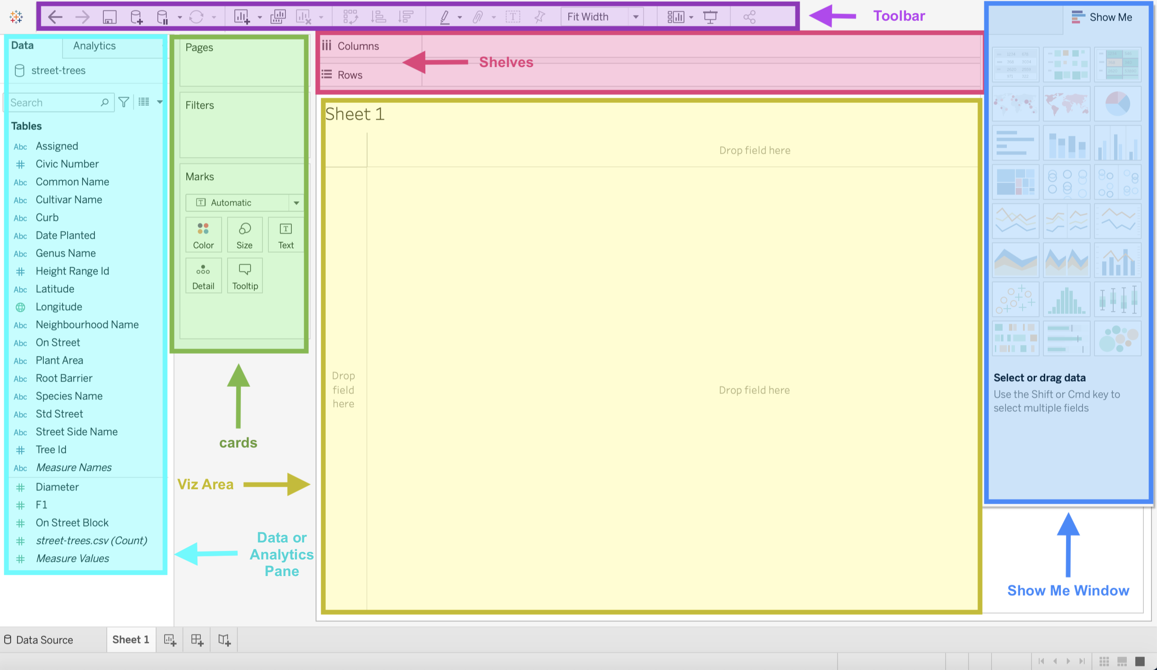Image resolution: width=1157 pixels, height=670 pixels.
Task: Toggle the Show/Hide Cards toolbar icon
Action: tap(675, 17)
